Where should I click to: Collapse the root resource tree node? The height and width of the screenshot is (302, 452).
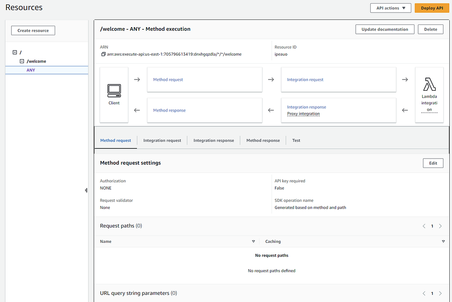click(15, 52)
